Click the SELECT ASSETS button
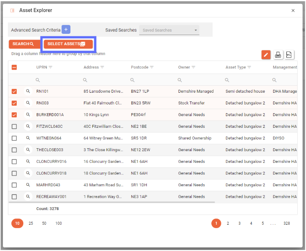This screenshot has height=251, width=306. pos(67,44)
